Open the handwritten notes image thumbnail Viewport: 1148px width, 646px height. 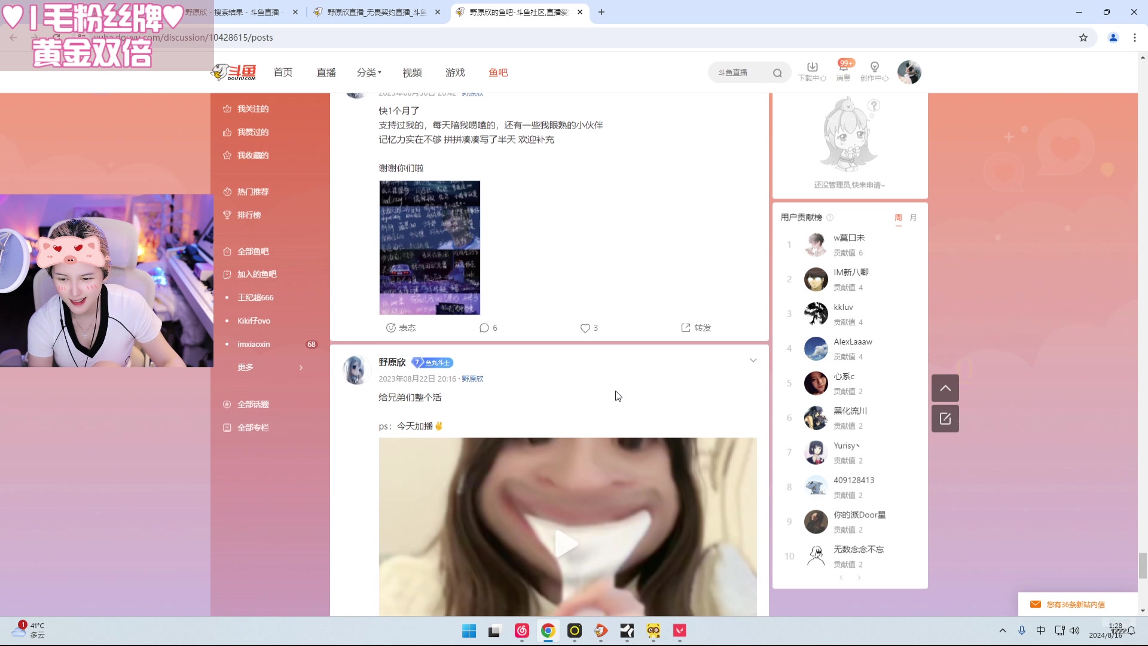(429, 248)
